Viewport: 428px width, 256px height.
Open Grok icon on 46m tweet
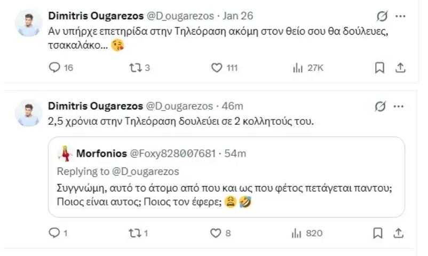381,106
